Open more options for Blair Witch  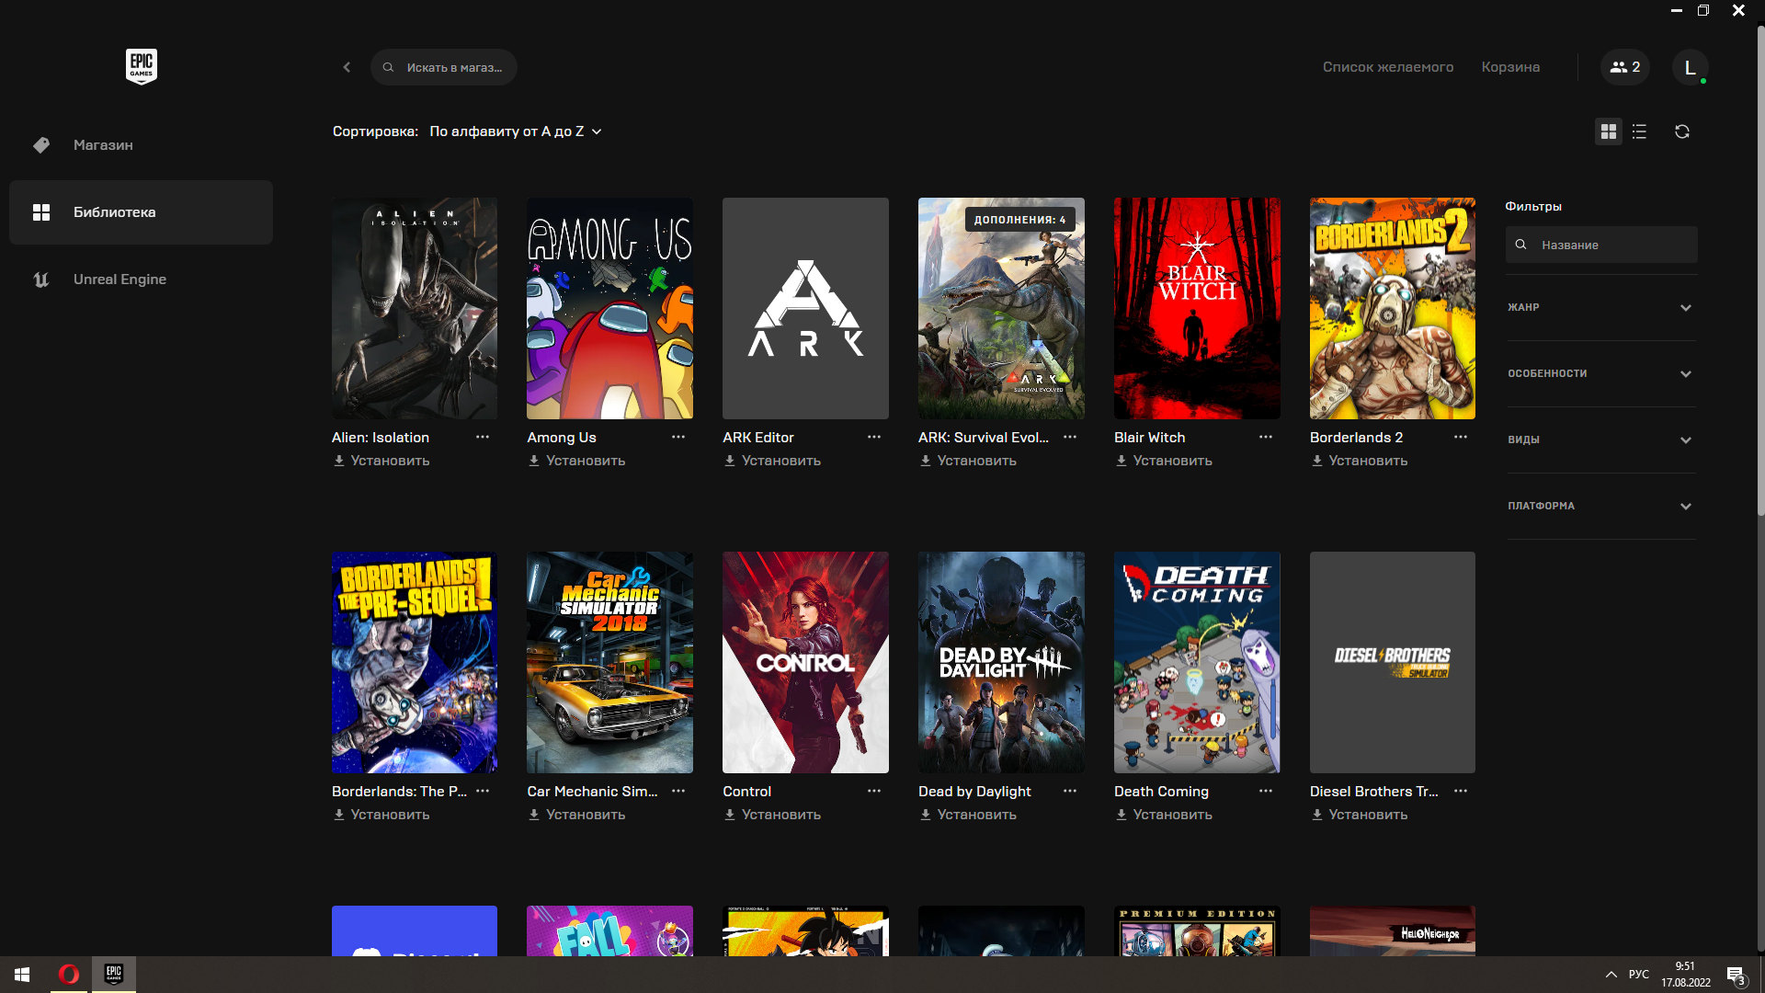(x=1266, y=437)
